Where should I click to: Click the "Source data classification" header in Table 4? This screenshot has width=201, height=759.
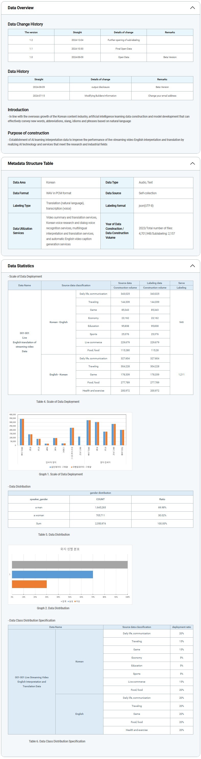[x=76, y=285]
